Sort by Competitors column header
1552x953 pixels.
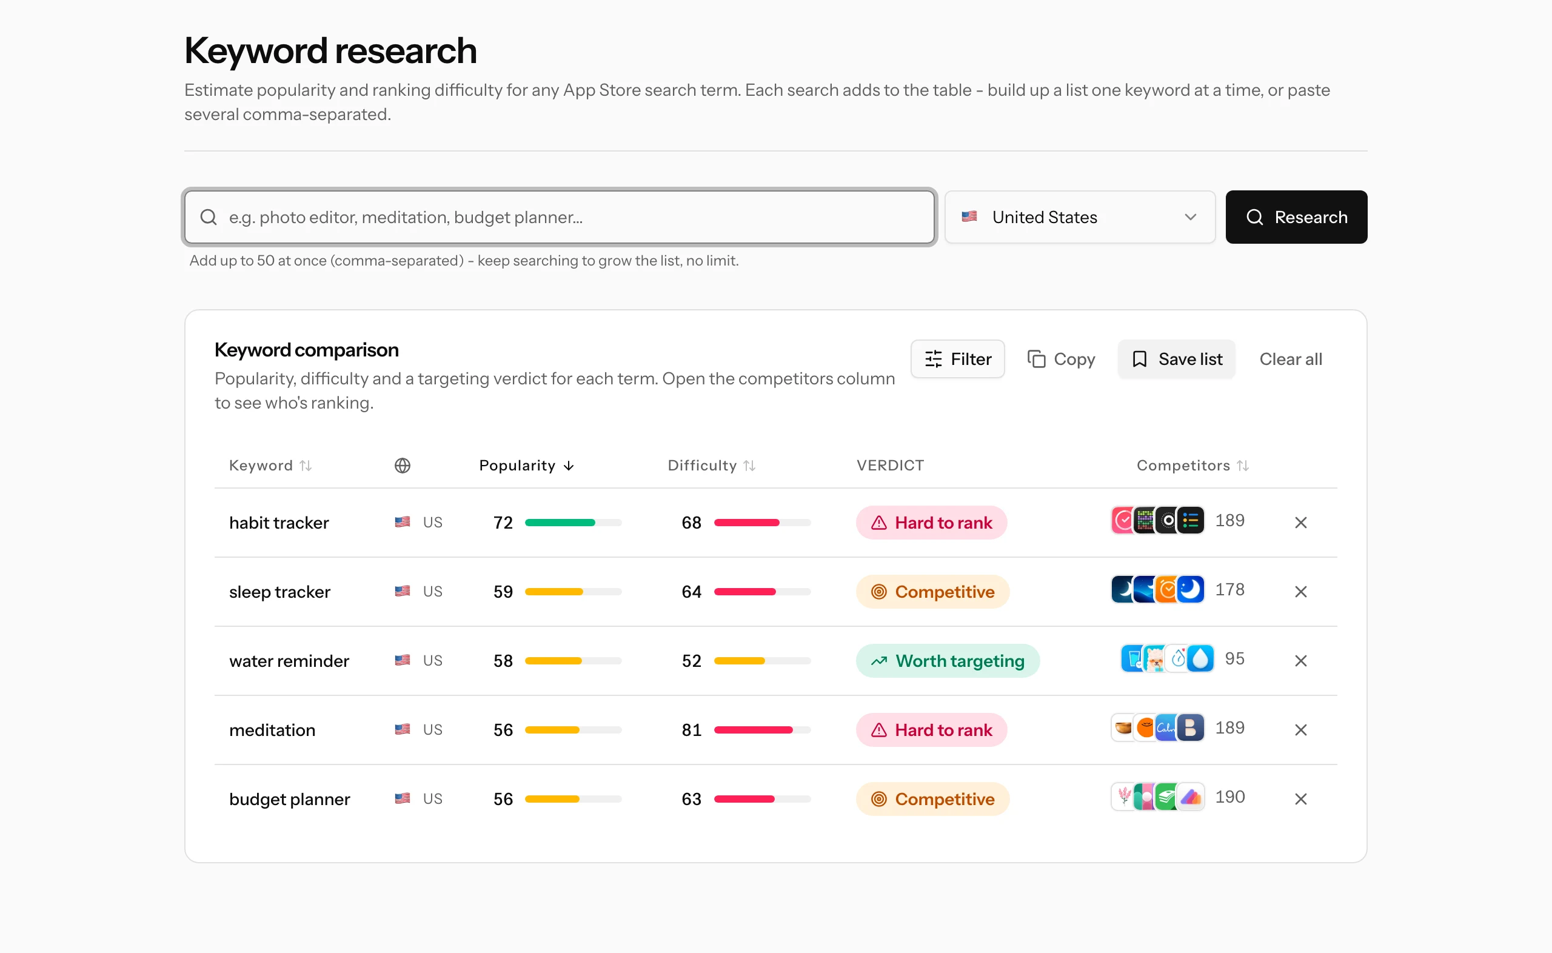1192,465
